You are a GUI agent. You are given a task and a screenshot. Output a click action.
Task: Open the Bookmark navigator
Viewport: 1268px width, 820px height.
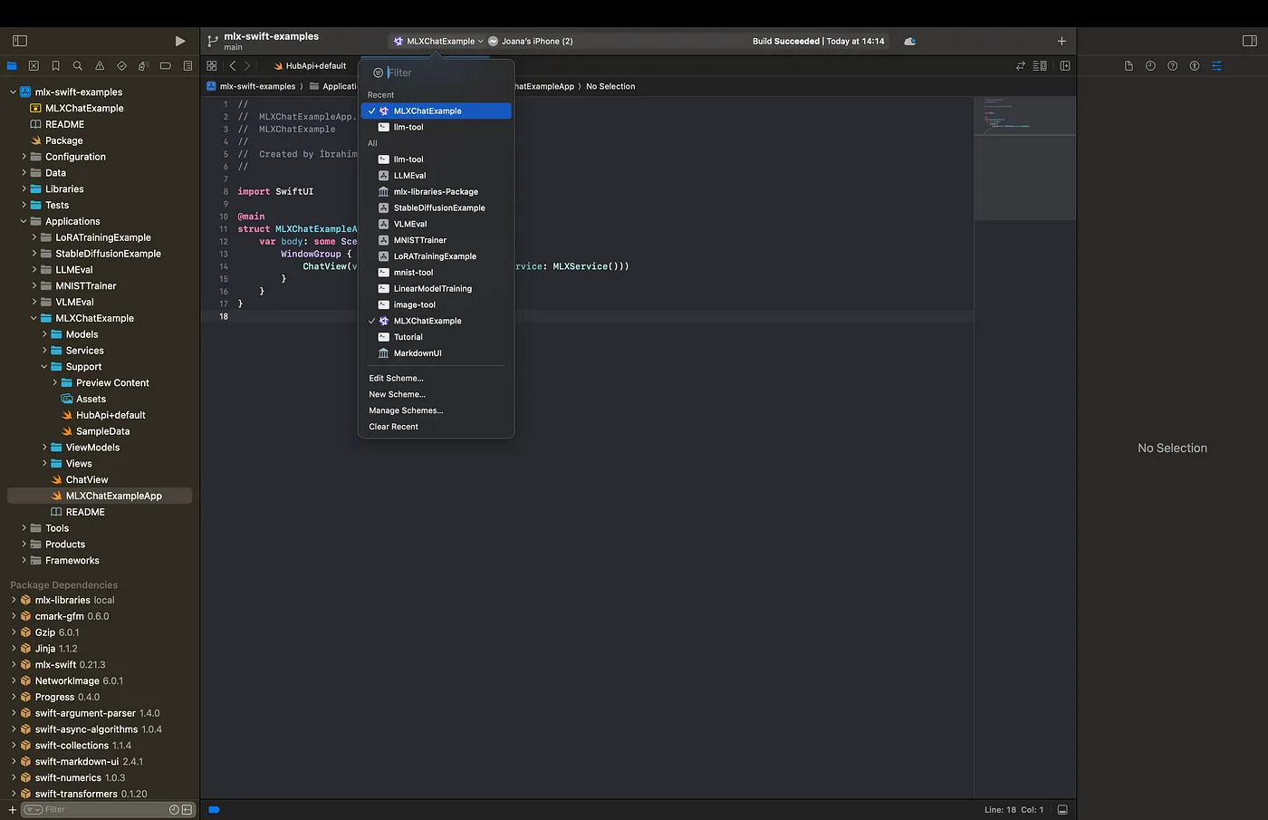[x=55, y=66]
